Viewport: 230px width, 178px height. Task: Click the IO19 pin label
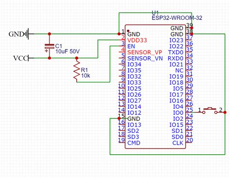(x=176, y=77)
